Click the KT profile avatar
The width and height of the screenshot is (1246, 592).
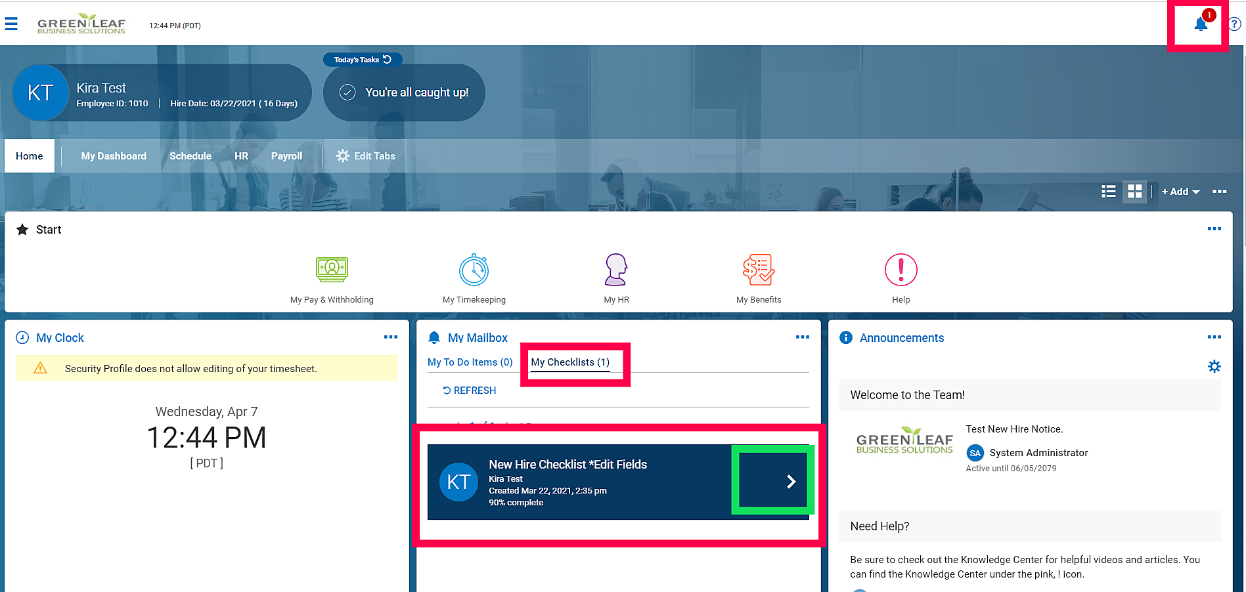[41, 93]
